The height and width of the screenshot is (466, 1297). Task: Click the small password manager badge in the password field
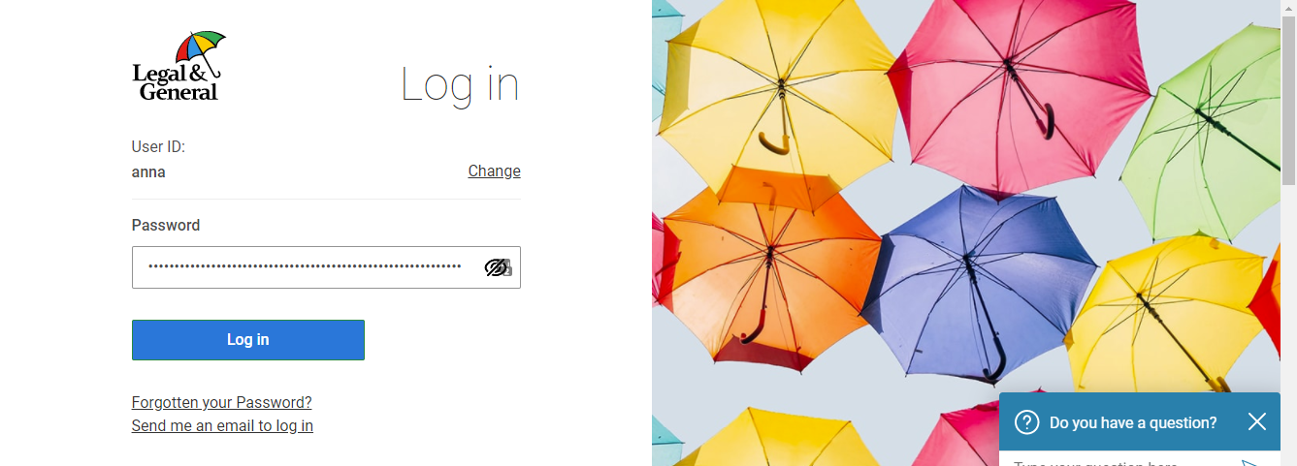[506, 268]
